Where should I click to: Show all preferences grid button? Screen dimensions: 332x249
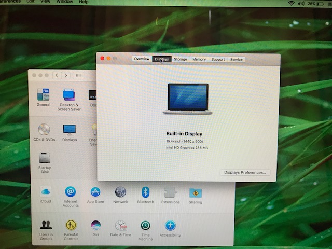click(x=78, y=75)
